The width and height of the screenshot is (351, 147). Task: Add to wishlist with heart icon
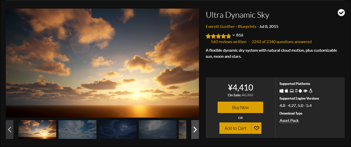pyautogui.click(x=257, y=128)
